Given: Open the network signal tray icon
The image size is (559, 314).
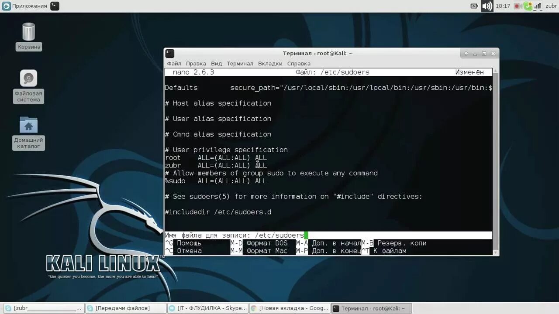Looking at the screenshot, I should pos(538,6).
